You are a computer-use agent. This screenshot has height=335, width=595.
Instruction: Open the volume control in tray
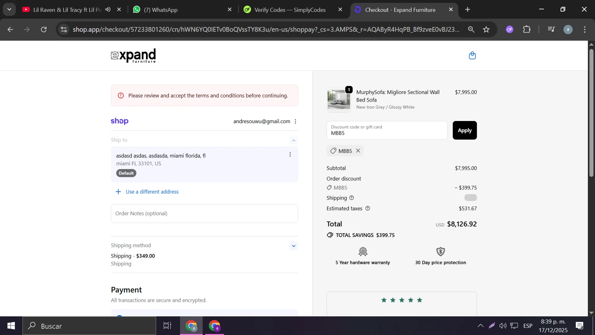click(x=503, y=326)
